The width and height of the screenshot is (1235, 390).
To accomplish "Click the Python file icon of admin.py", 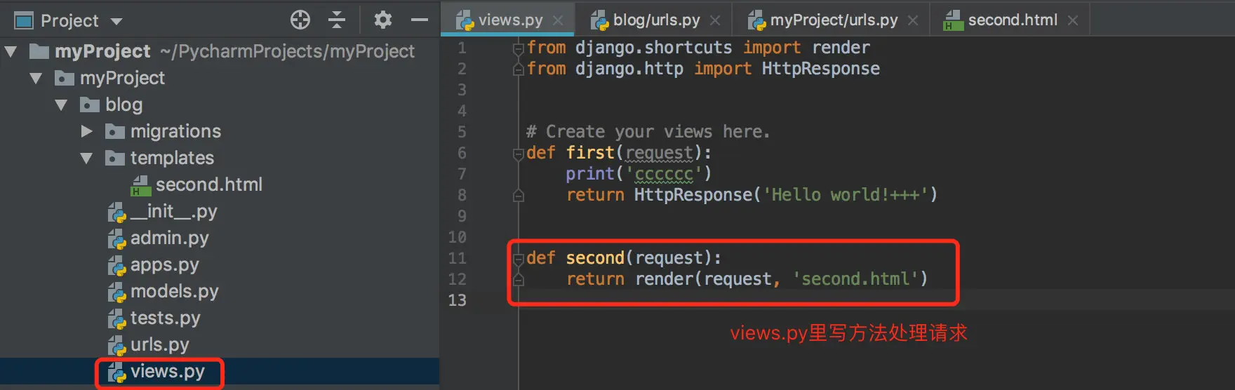I will (116, 238).
